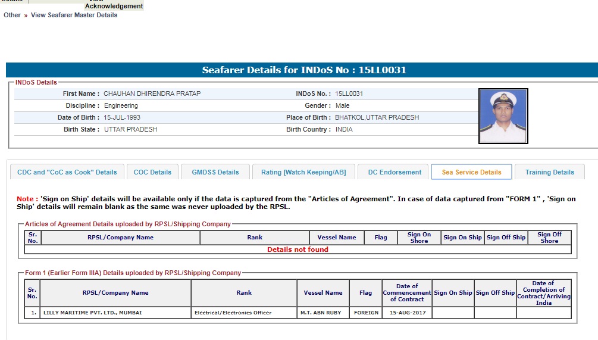Select the M.T. ABN RUBY vessel name
The width and height of the screenshot is (598, 340).
pyautogui.click(x=320, y=313)
